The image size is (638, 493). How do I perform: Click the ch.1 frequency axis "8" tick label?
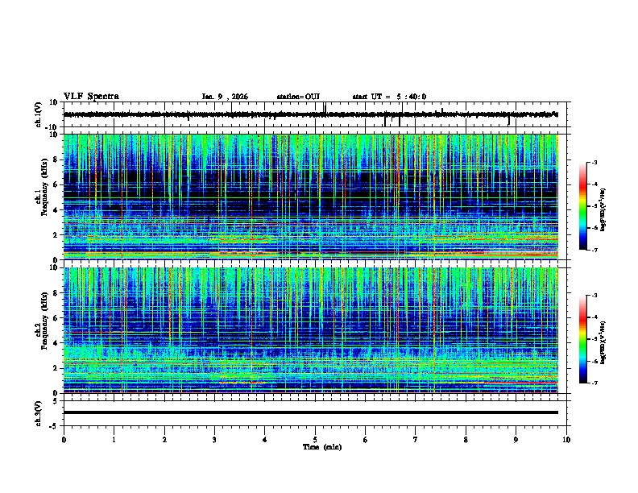pyautogui.click(x=56, y=159)
